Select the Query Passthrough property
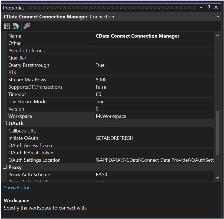Screen dimensions: 224x219 [x=51, y=65]
